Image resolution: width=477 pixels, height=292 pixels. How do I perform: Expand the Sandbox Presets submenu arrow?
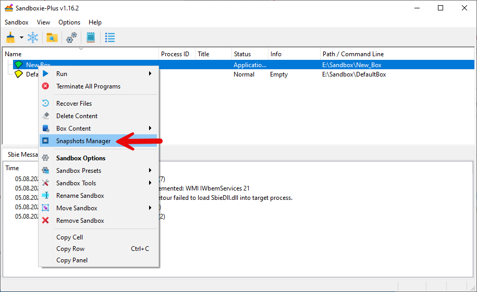pyautogui.click(x=150, y=170)
